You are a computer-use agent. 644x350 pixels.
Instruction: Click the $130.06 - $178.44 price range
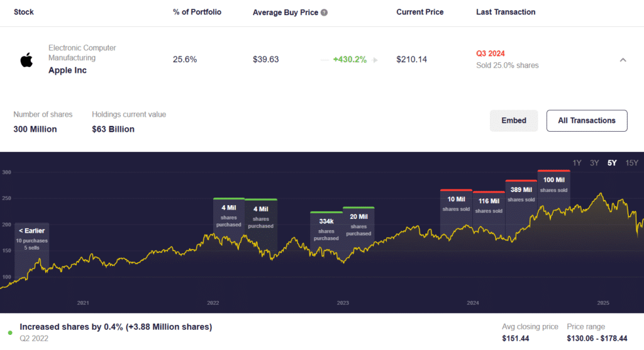[x=597, y=339]
